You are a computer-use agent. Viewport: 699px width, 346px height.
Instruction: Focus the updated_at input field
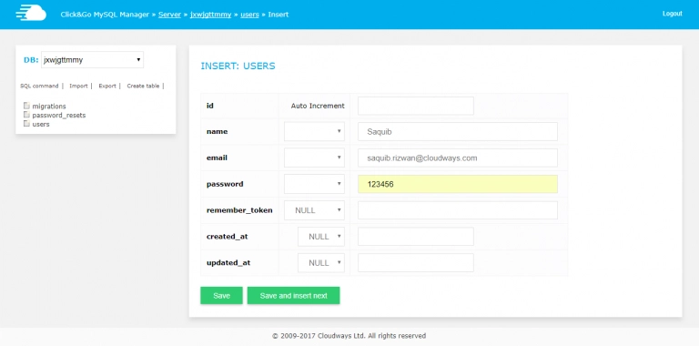click(x=415, y=262)
